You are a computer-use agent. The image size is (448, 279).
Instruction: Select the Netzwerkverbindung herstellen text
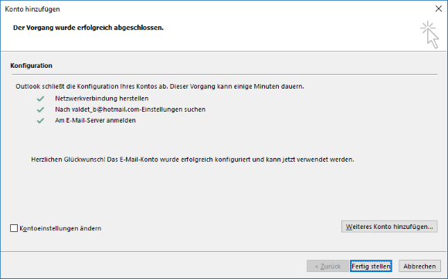tap(102, 99)
